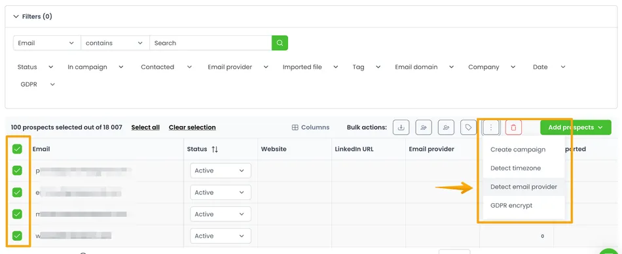Screen dimensions: 622x254
Task: Click the Website column header
Action: [274, 149]
